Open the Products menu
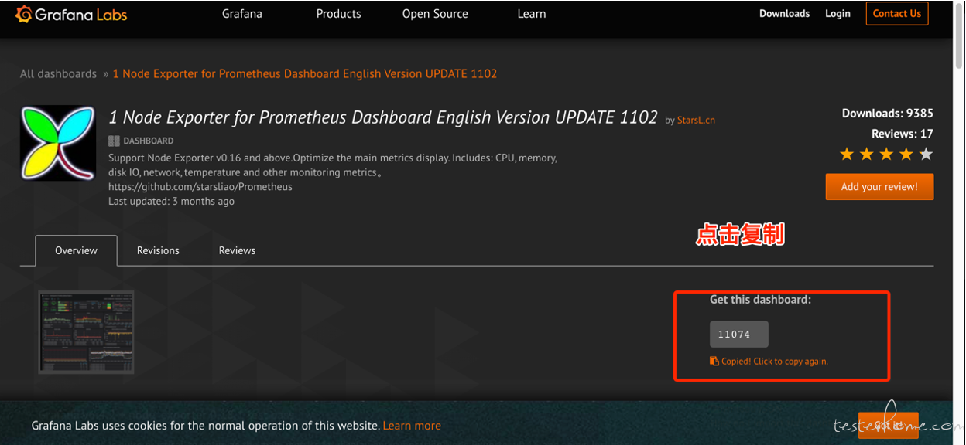966x445 pixels. pyautogui.click(x=338, y=14)
